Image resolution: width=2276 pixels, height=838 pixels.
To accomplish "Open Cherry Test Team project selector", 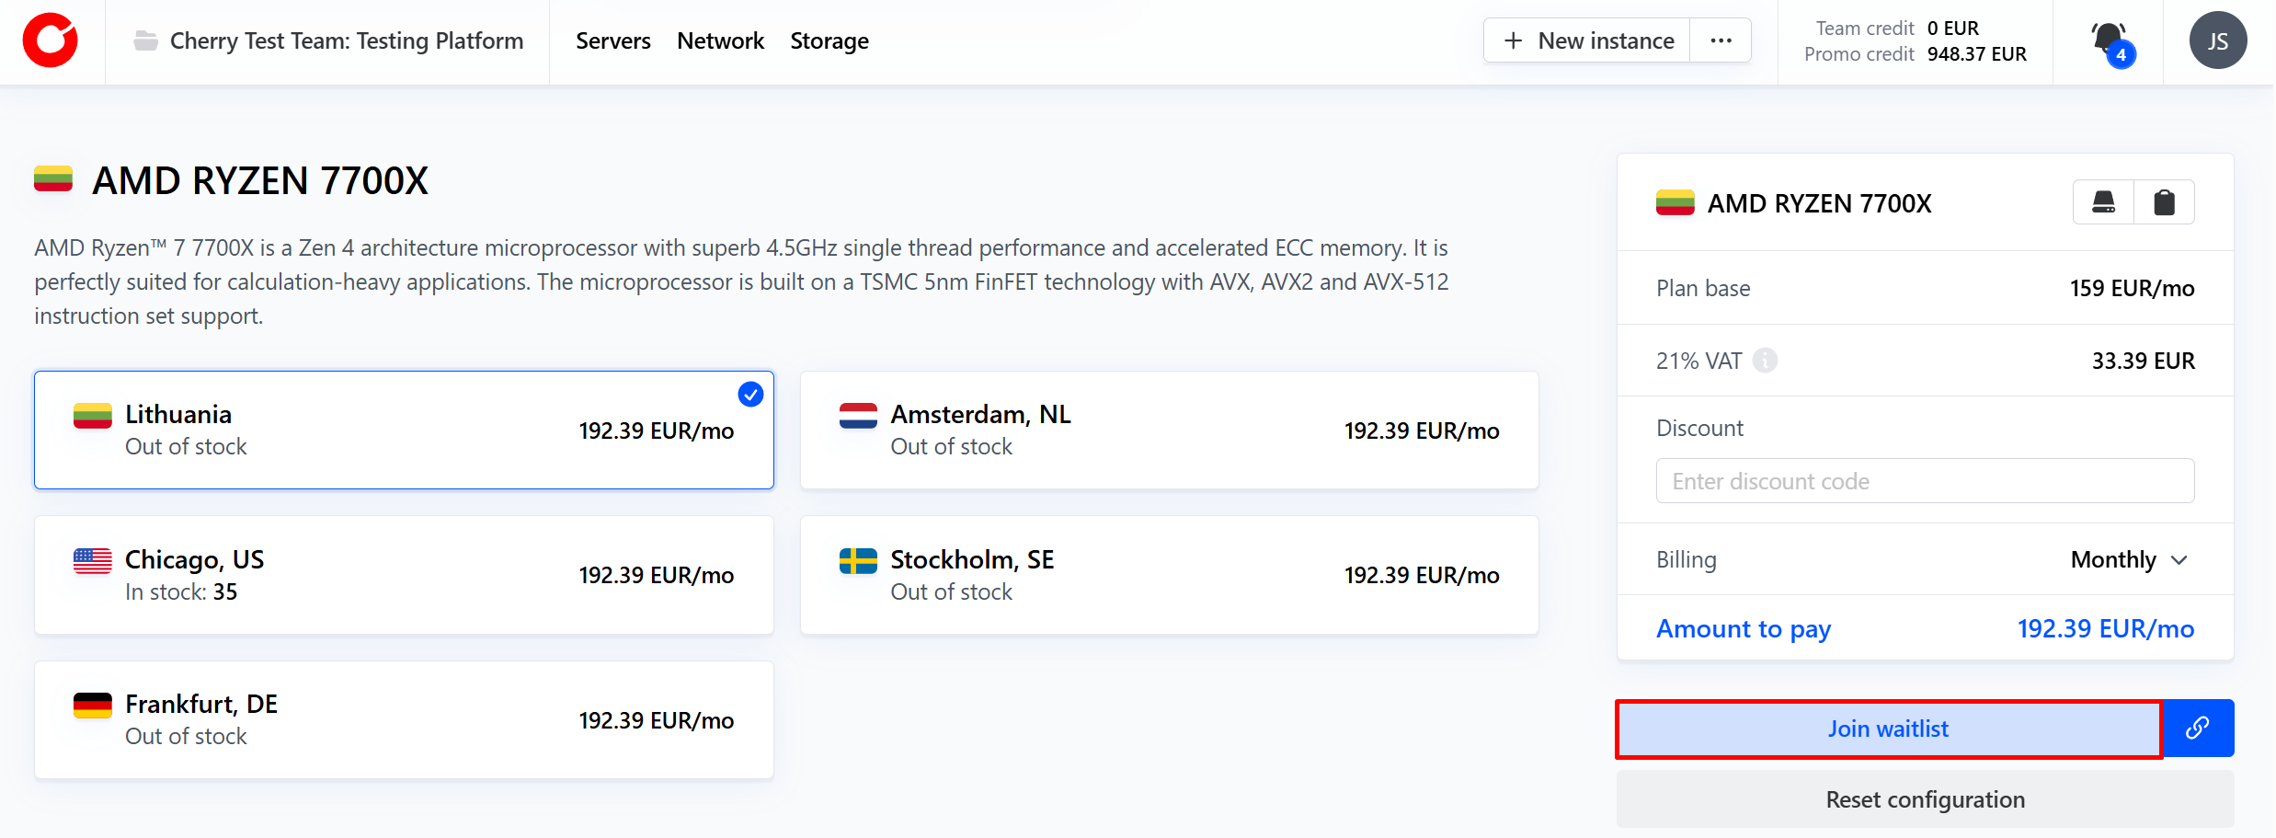I will click(346, 41).
